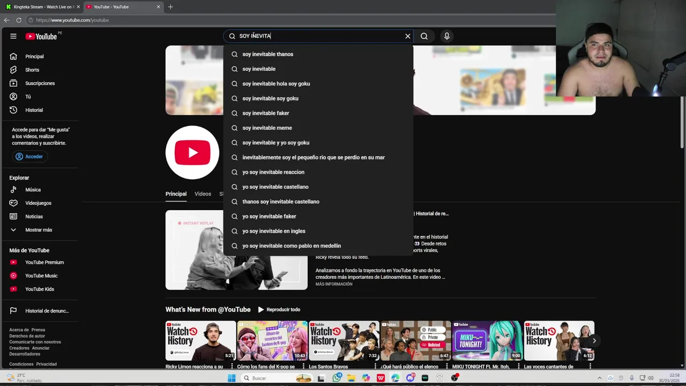Image resolution: width=686 pixels, height=386 pixels.
Task: Open a new browser tab
Action: [x=170, y=7]
